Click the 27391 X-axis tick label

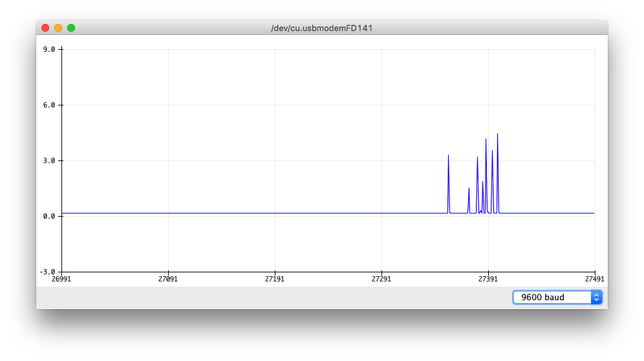(x=488, y=279)
